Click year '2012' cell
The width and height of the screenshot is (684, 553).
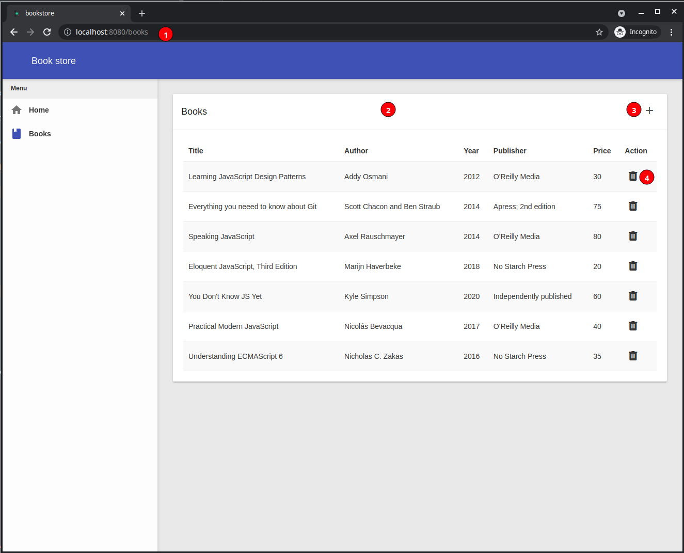click(471, 177)
